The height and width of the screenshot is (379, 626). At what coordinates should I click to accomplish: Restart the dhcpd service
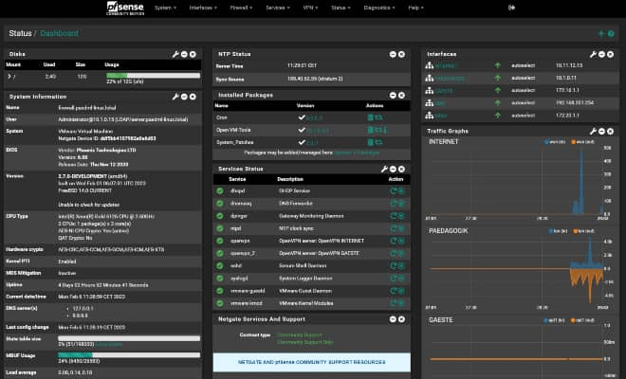[394, 191]
